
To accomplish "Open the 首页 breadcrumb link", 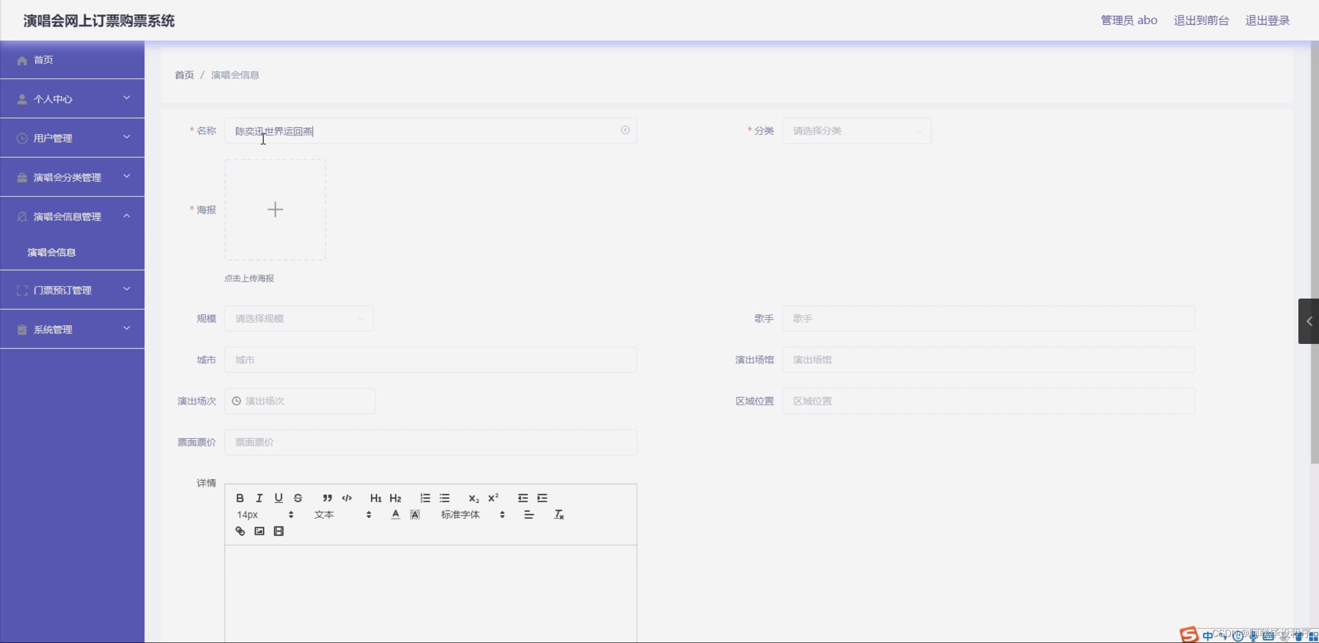I will [x=184, y=74].
